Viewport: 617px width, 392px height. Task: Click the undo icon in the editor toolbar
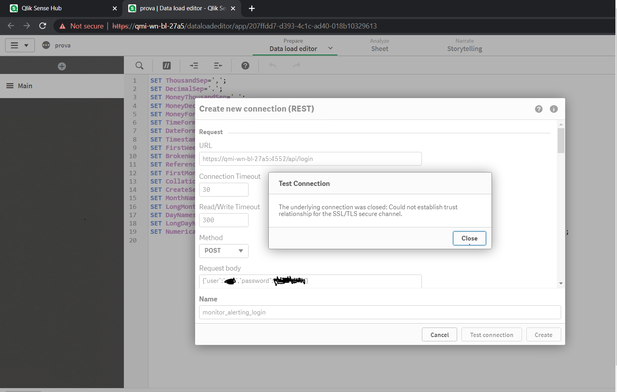click(x=272, y=65)
